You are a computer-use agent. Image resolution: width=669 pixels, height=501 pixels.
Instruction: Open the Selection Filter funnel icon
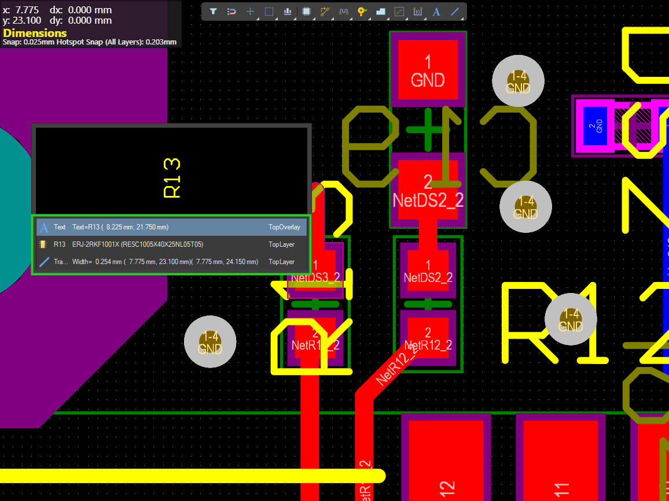point(213,12)
